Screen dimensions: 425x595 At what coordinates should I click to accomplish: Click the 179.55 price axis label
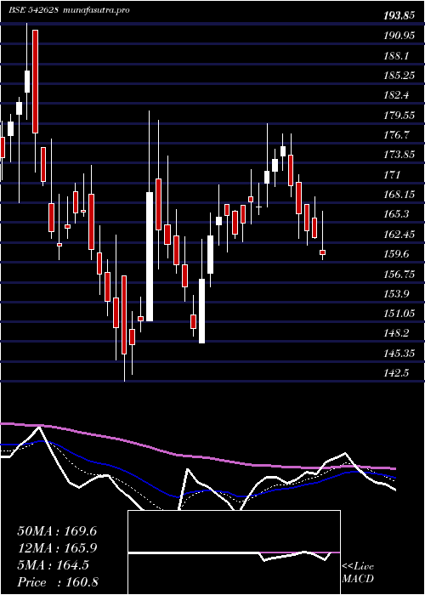pos(400,115)
